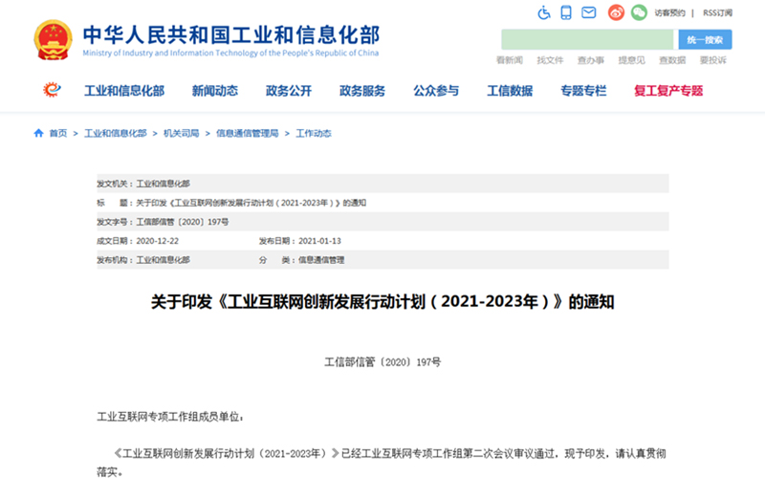Open the mobile phone version icon

tap(566, 12)
